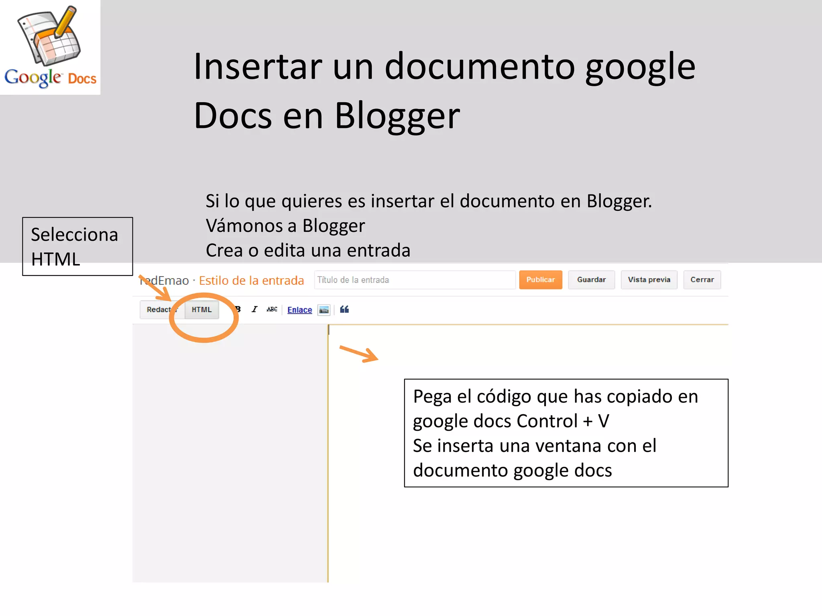The width and height of the screenshot is (822, 616).
Task: Insert a blockquote with the quote icon
Action: click(344, 309)
